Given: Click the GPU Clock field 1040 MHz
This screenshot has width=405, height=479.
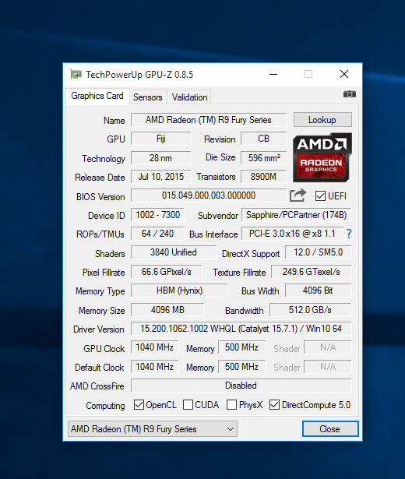Looking at the screenshot, I should point(155,347).
